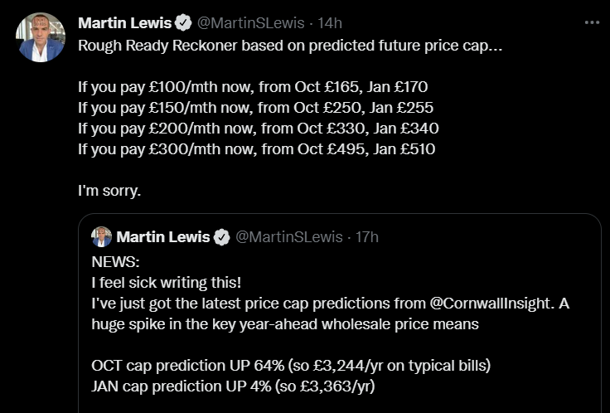
Task: Click the "If you pay £300/mth now" line
Action: (256, 148)
